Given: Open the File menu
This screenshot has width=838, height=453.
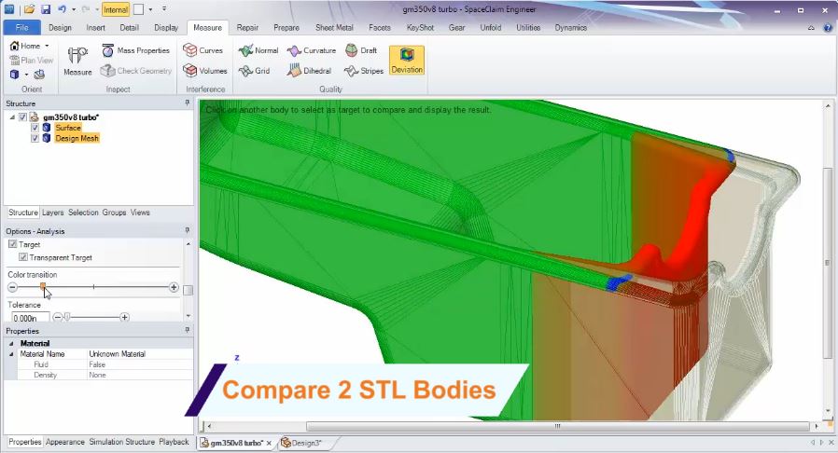Looking at the screenshot, I should [21, 27].
